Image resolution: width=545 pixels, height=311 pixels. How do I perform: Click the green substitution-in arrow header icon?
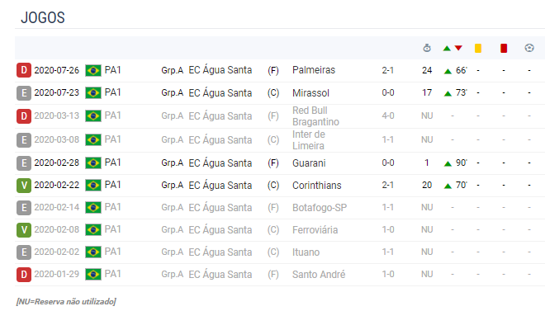447,48
